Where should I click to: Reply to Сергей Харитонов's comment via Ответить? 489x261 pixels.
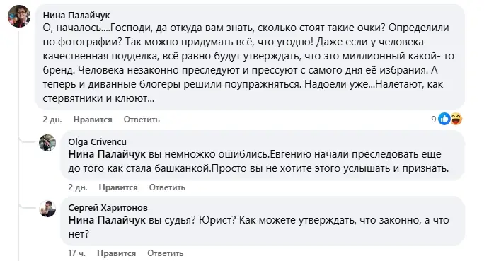(x=166, y=253)
